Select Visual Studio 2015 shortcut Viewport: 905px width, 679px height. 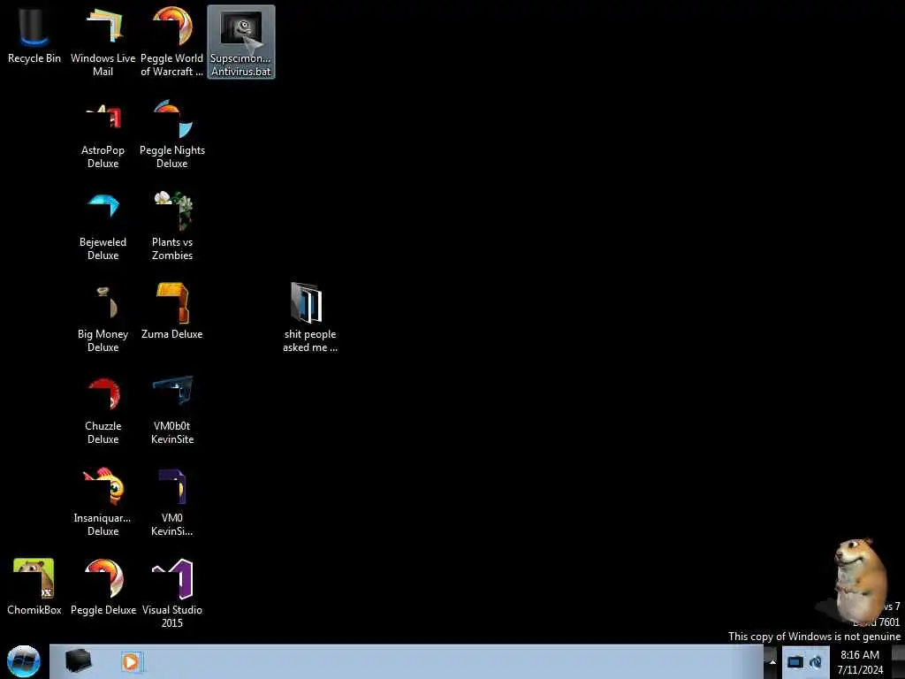[172, 593]
